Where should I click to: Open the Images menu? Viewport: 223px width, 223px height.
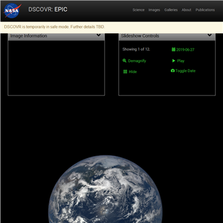click(154, 10)
